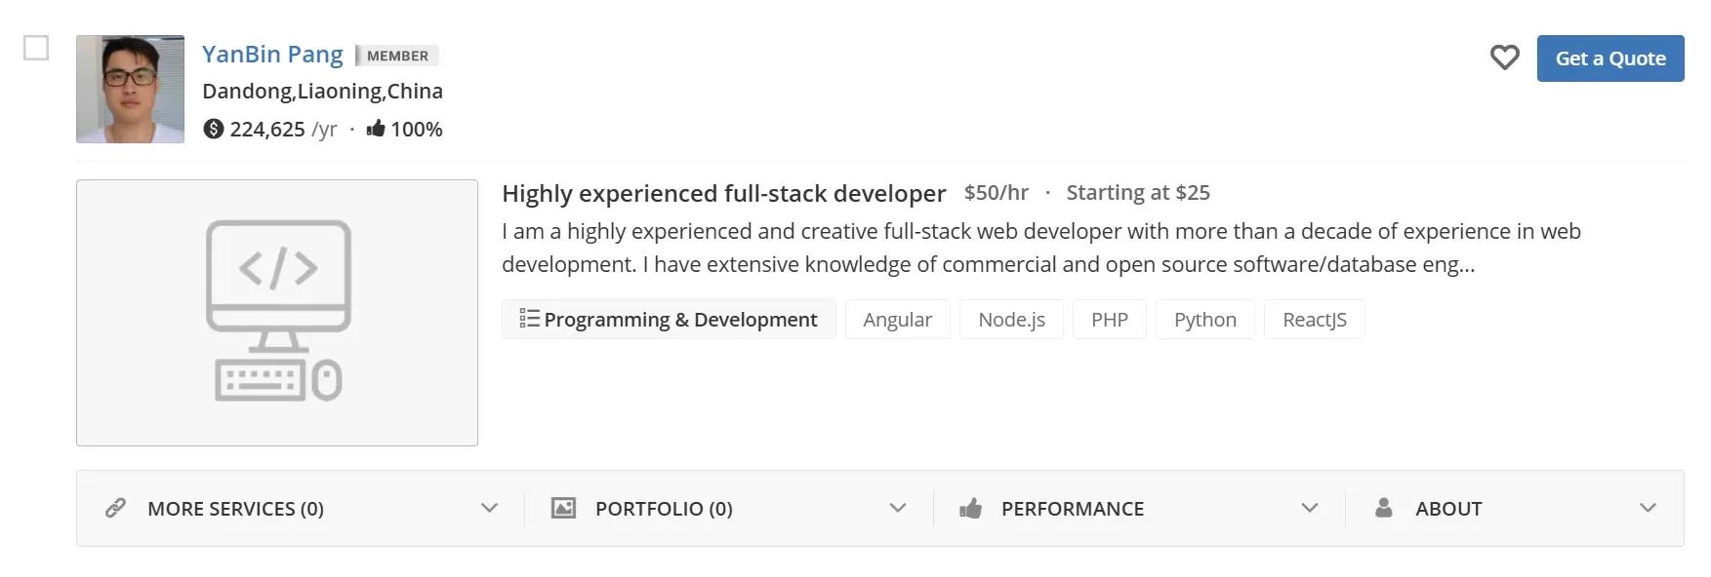
Task: Click the thumbs-up icon beside PERFORMANCE
Action: point(972,508)
